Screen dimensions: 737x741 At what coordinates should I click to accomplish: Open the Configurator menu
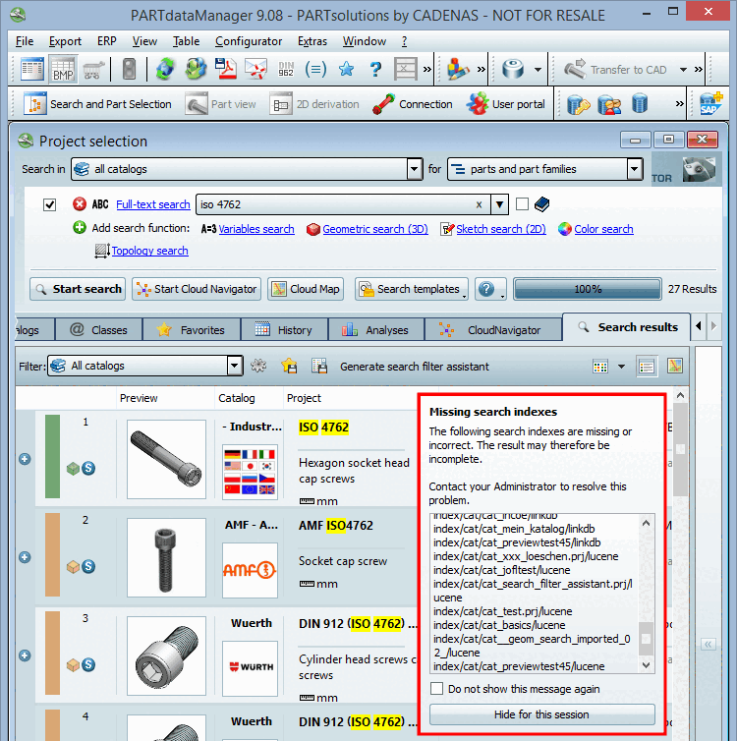249,41
